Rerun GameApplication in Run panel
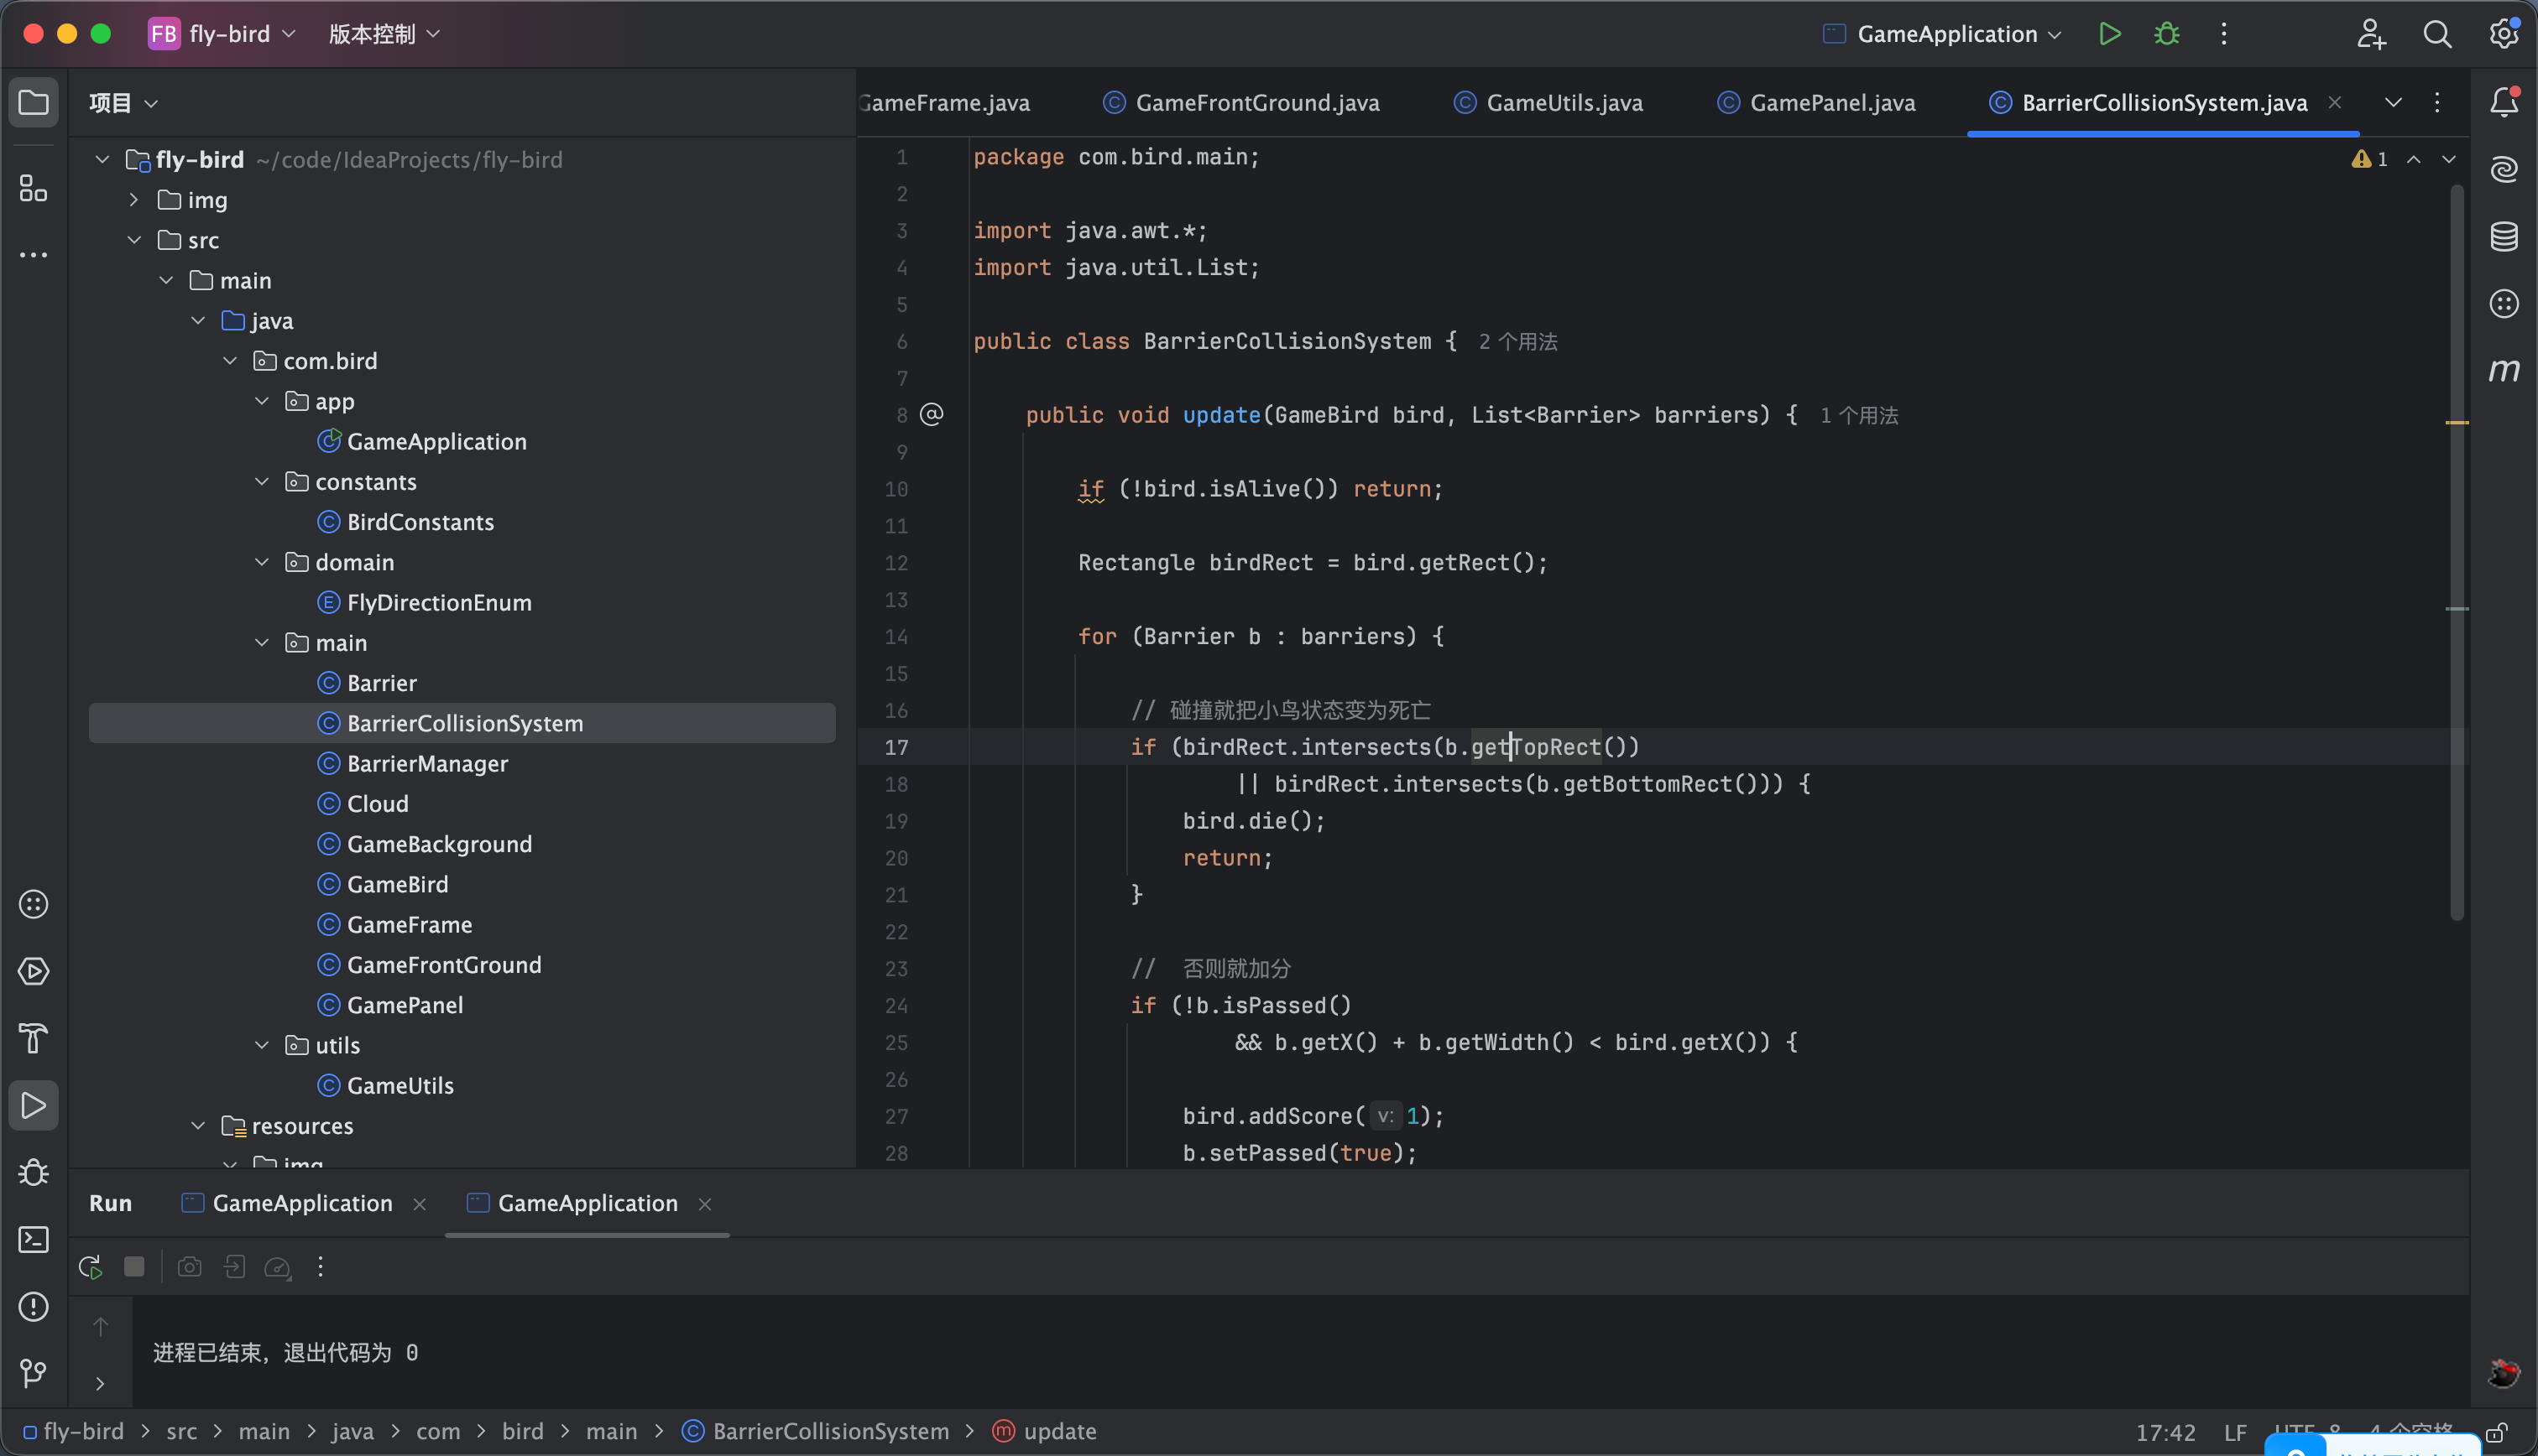Screen dimensions: 2538x1456 coord(90,1267)
